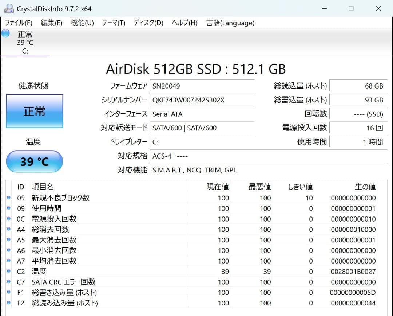
Task: Open the ヘルプ(H) menu
Action: [185, 23]
